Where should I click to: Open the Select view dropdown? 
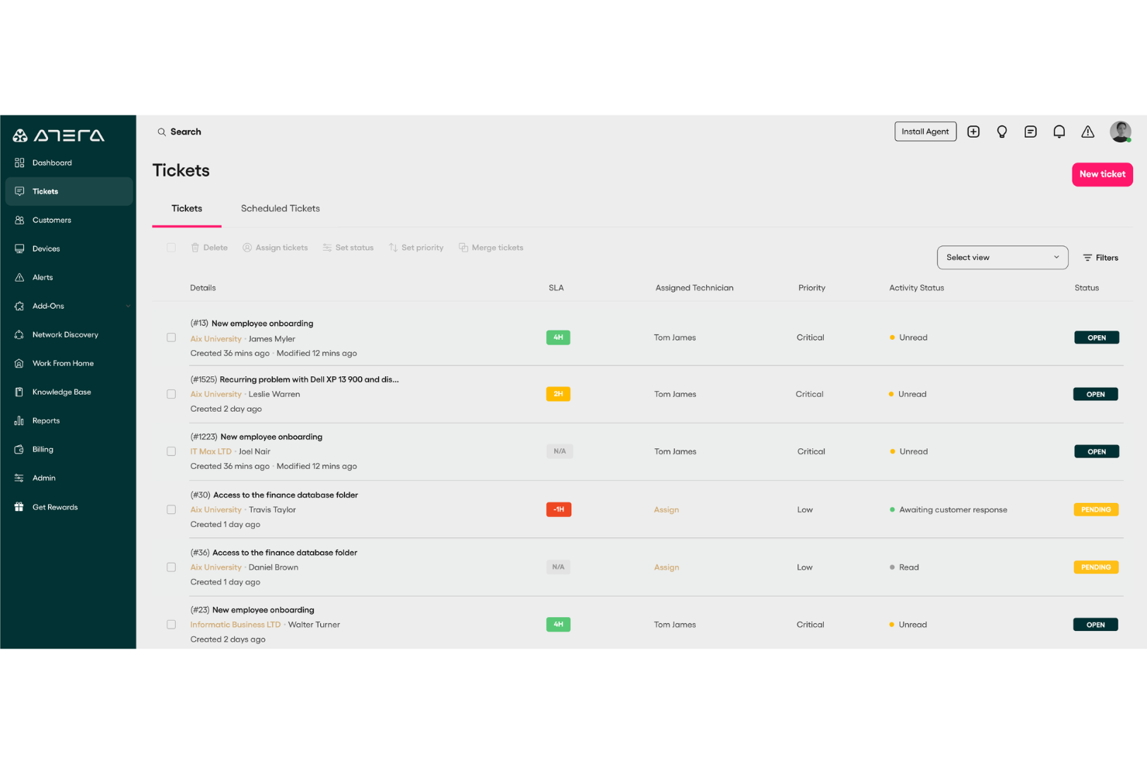tap(1002, 257)
